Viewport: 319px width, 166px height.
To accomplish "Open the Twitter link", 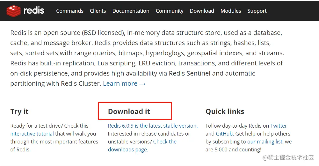I will [x=279, y=126].
